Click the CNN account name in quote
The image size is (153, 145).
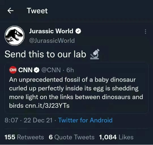(x=25, y=70)
